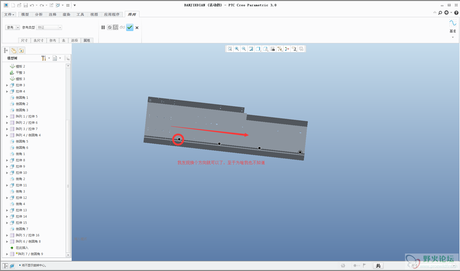The width and height of the screenshot is (460, 271).
Task: Click the model tree scrollbar up arrow
Action: tap(68, 66)
